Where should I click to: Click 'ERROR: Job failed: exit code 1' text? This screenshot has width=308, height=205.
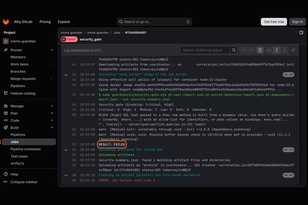[x=127, y=180]
